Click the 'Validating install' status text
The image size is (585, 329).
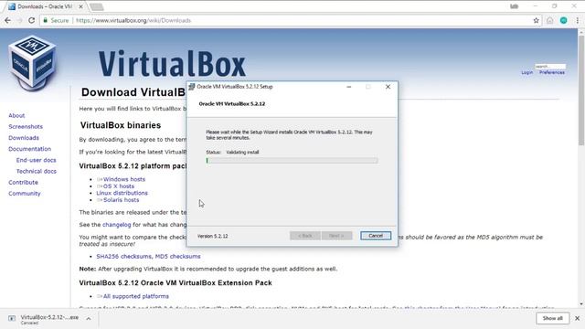[242, 153]
